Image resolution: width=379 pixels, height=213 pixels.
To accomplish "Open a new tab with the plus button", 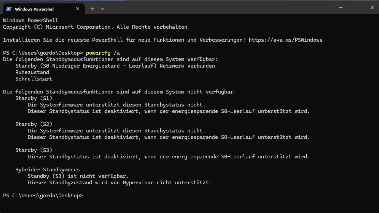I will 92,9.
